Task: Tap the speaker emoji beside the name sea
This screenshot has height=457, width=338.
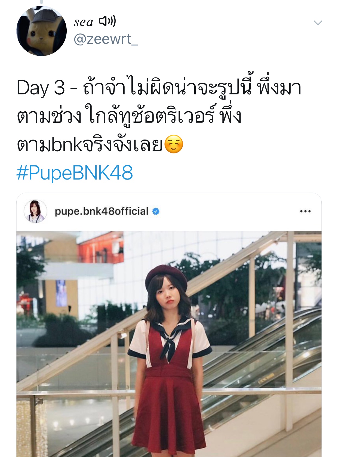Action: coord(107,21)
